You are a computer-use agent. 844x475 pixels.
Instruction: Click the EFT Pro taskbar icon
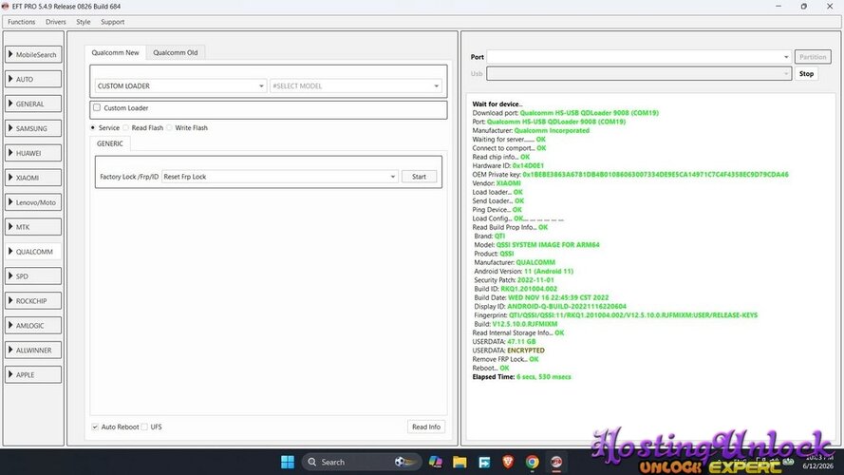pyautogui.click(x=556, y=462)
